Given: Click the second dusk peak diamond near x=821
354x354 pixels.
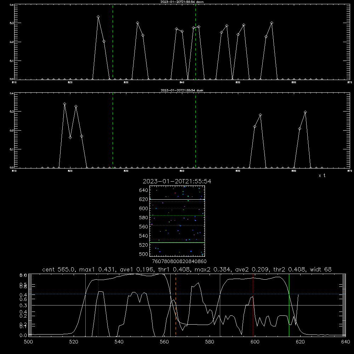Looking at the screenshot, I should (x=76, y=107).
